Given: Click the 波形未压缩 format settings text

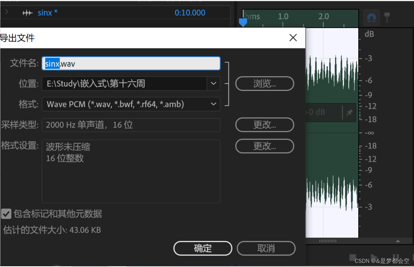Looking at the screenshot, I should click(68, 147).
